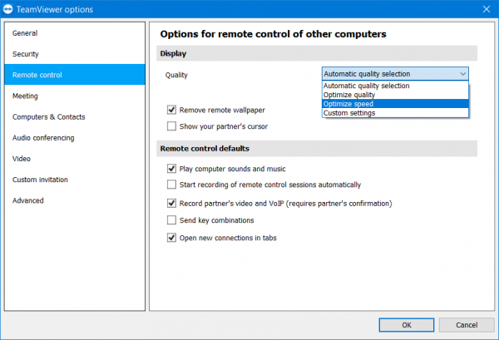Toggle Open new connections in tabs
Image resolution: width=499 pixels, height=340 pixels.
171,238
